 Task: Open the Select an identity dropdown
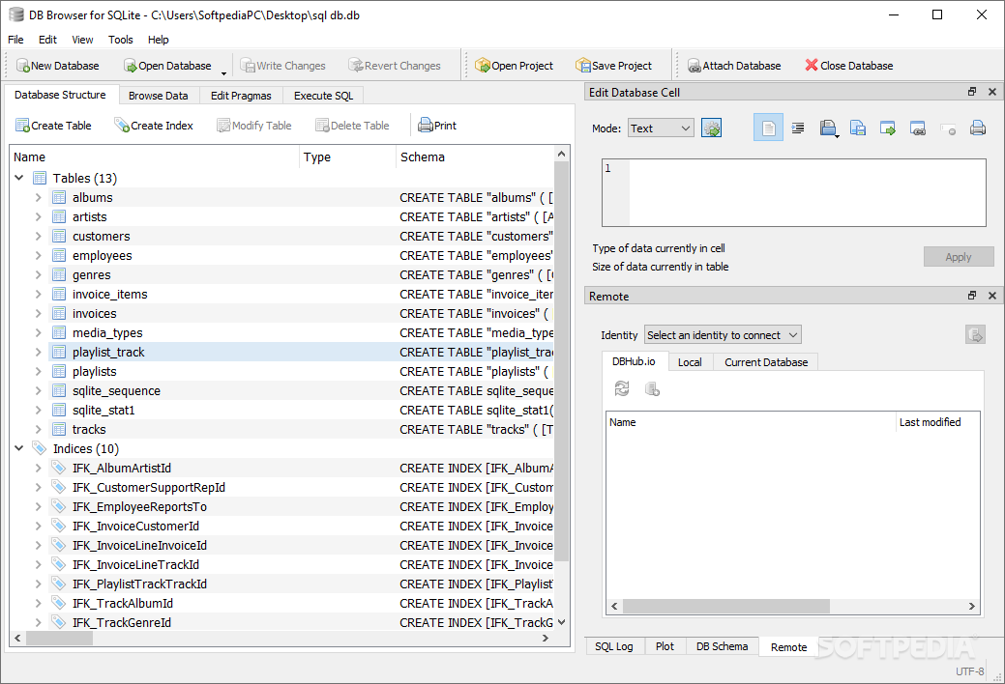[x=723, y=335]
